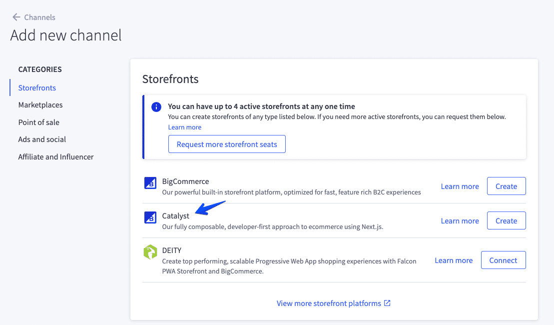The height and width of the screenshot is (325, 554).
Task: Click the green DEITY logo icon
Action: click(x=150, y=252)
